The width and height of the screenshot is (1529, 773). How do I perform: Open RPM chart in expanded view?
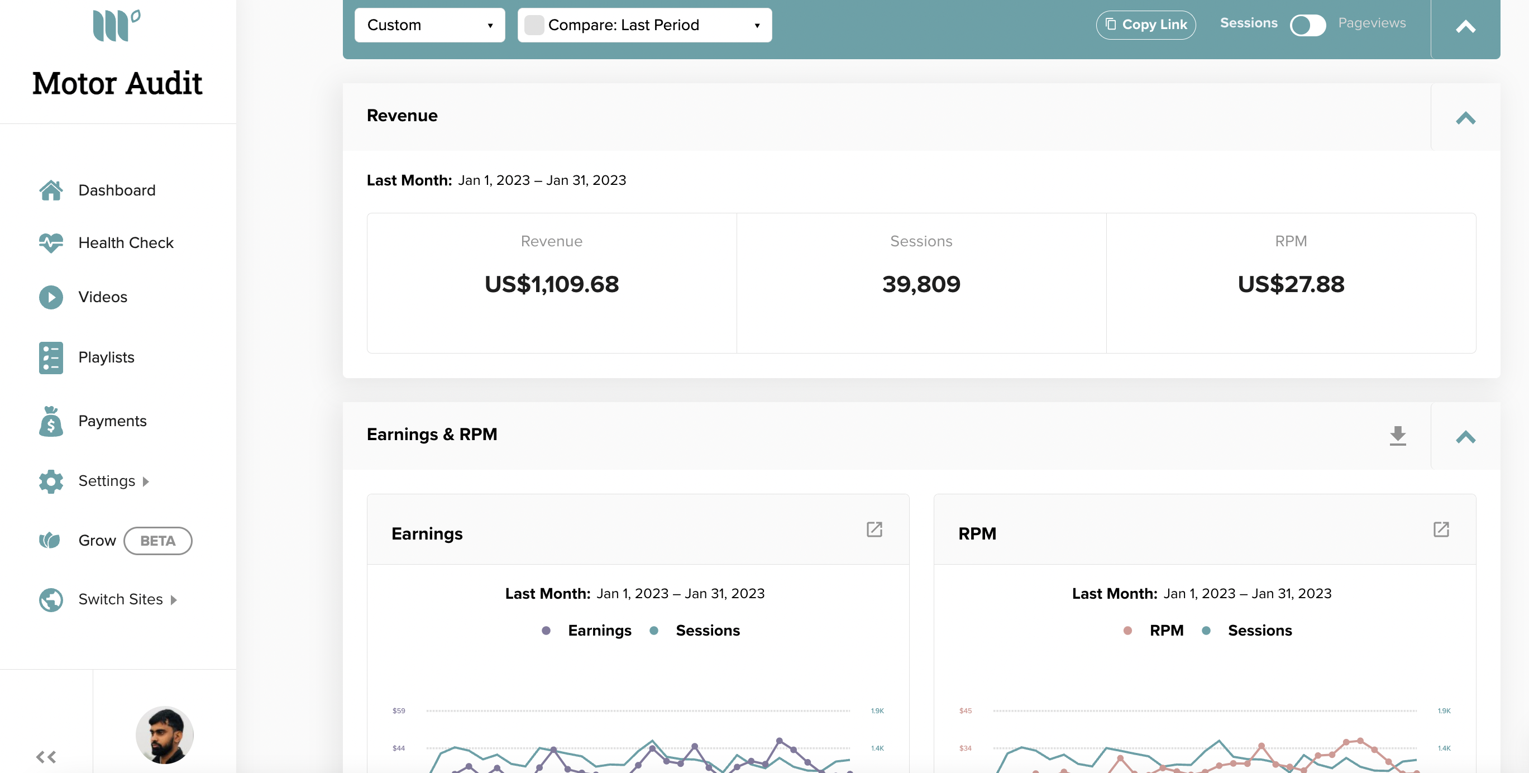(1441, 529)
